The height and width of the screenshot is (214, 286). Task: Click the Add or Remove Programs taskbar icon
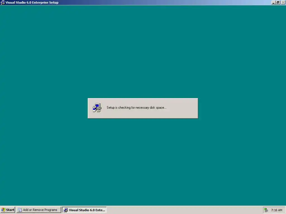click(x=20, y=210)
